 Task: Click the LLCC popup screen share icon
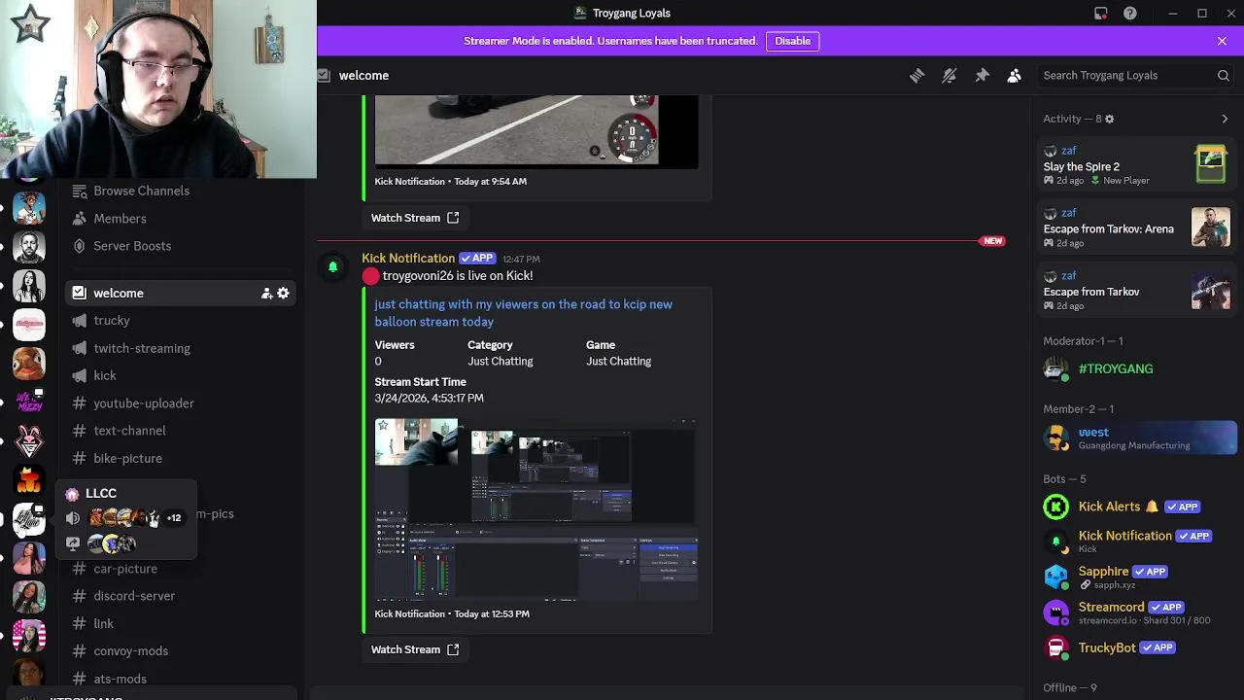click(x=73, y=543)
